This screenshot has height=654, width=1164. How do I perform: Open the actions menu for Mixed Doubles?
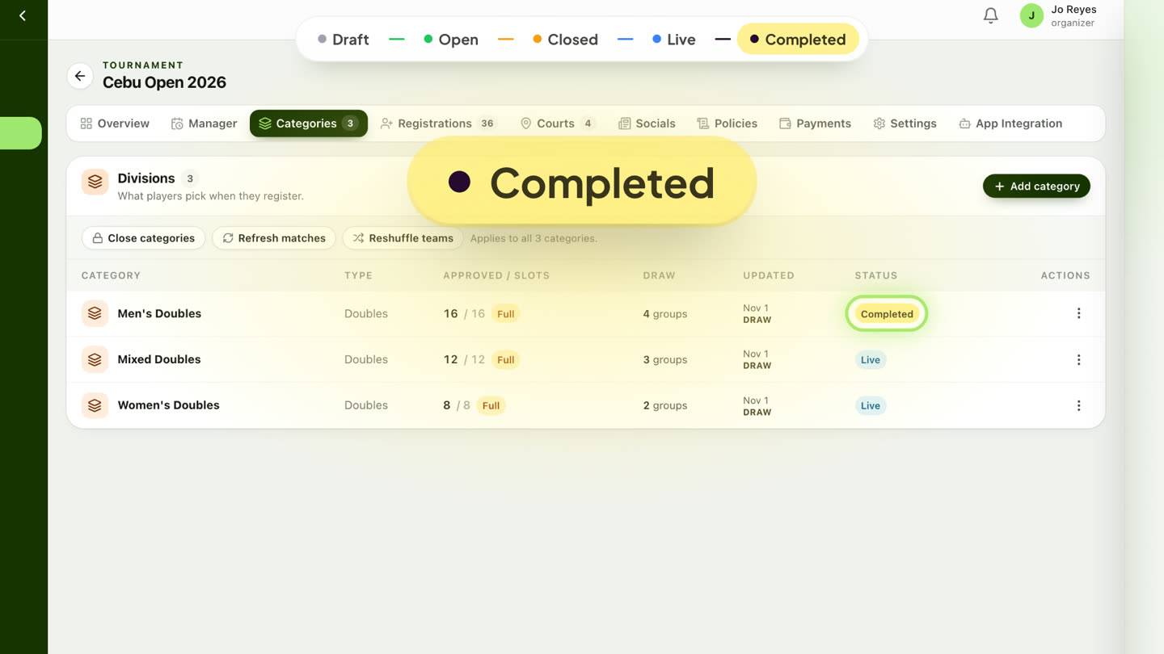(1078, 359)
